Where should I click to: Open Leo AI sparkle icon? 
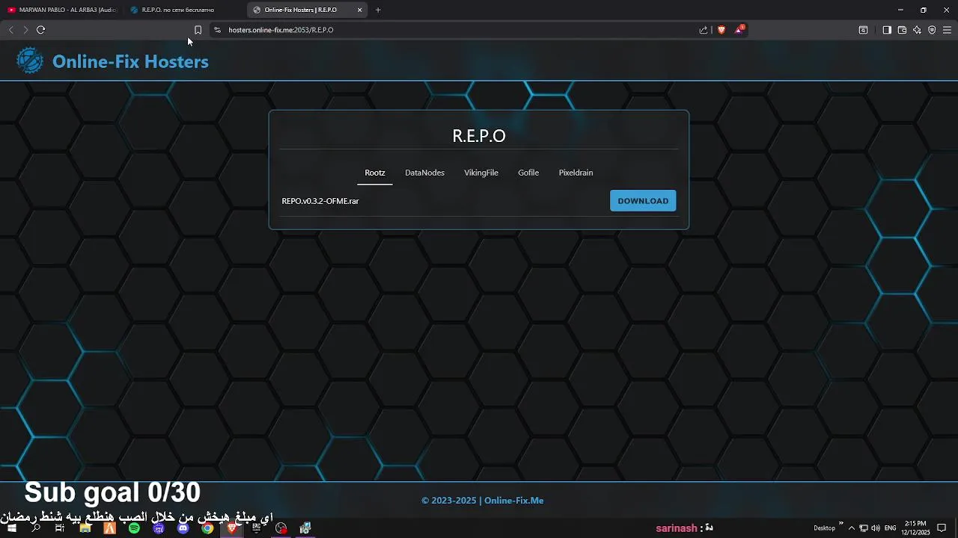(917, 30)
